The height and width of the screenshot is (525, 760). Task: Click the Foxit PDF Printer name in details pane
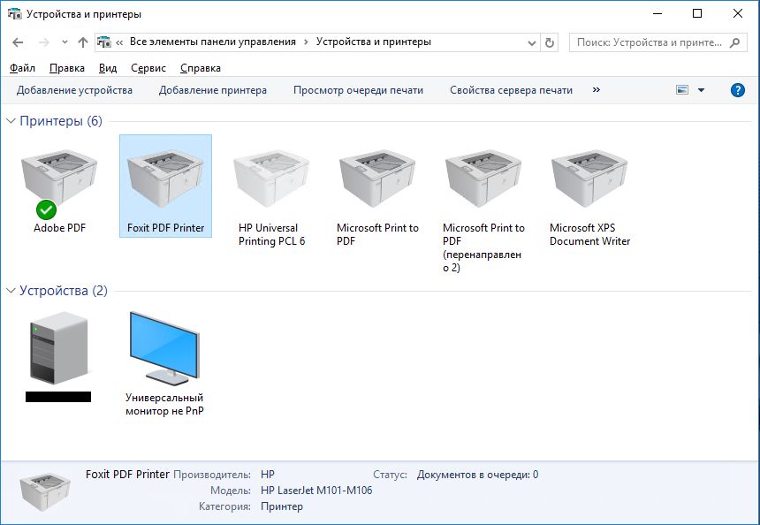point(127,474)
